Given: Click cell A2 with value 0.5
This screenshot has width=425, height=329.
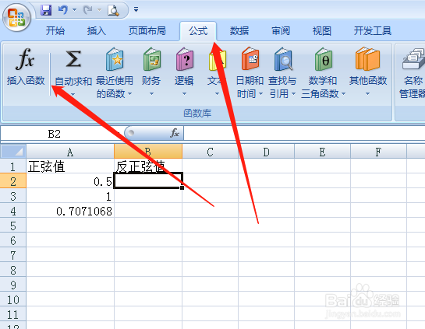Looking at the screenshot, I should coord(70,181).
